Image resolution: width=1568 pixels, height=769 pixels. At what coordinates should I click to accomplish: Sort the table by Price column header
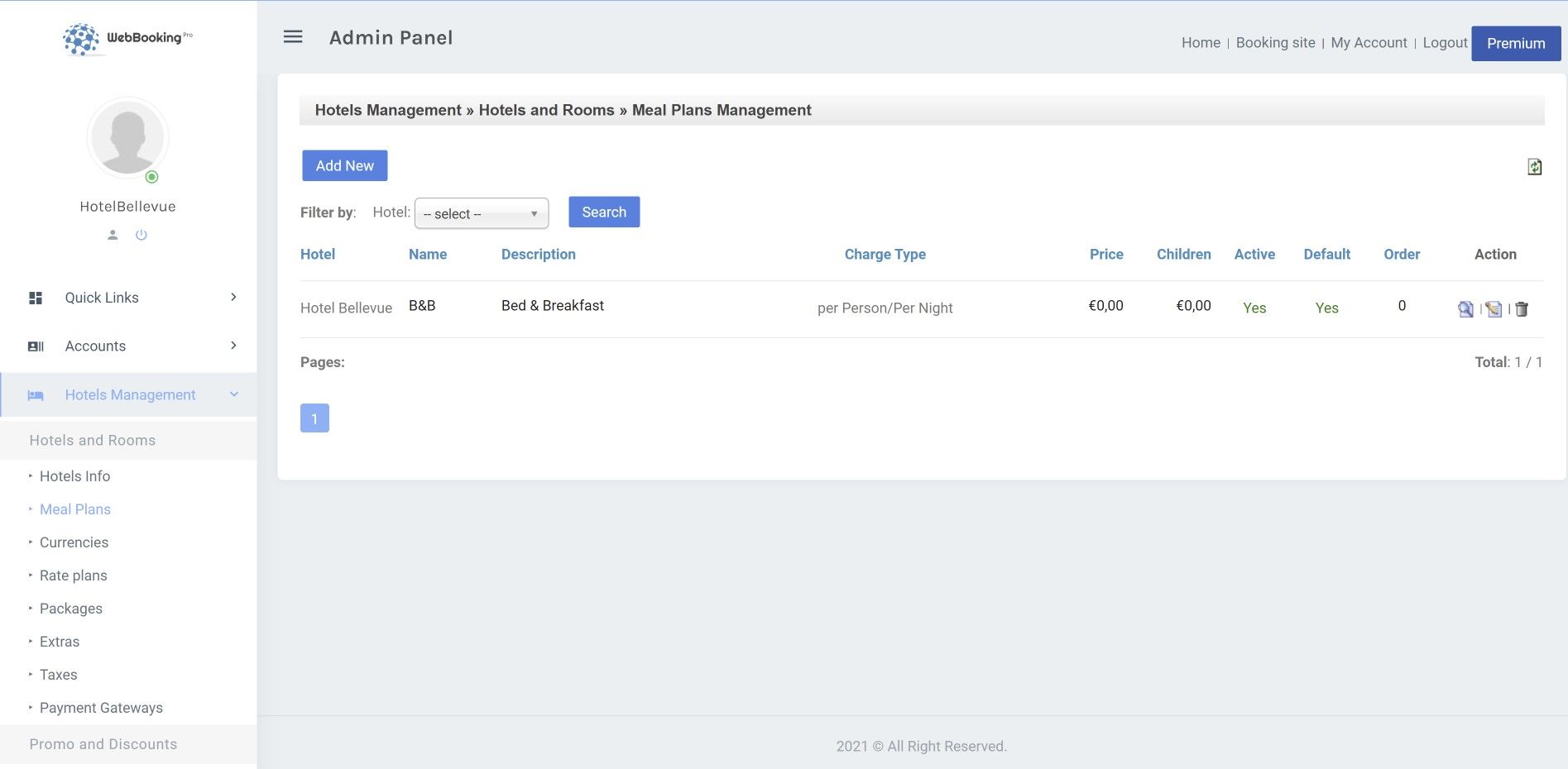[x=1105, y=255]
